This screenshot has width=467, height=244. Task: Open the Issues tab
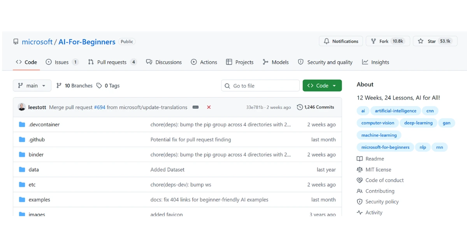point(62,62)
